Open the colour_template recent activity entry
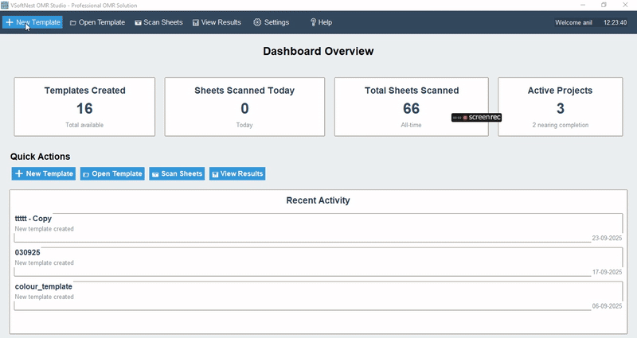637x338 pixels. pyautogui.click(x=318, y=294)
